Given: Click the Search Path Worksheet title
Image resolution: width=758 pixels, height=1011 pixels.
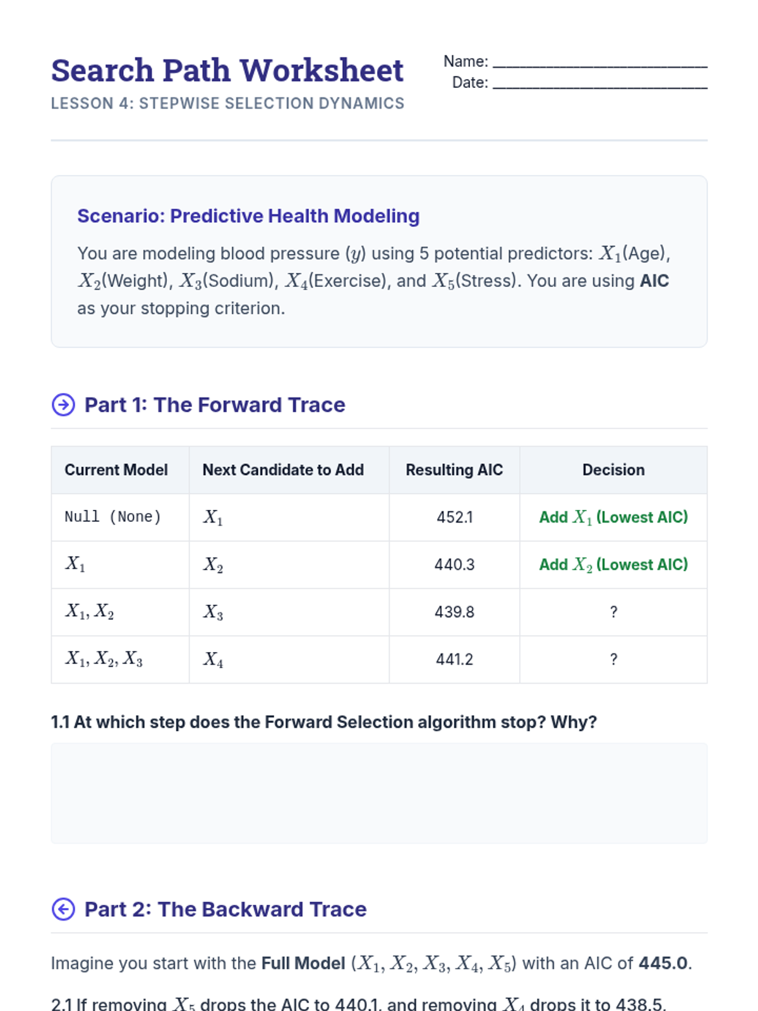Looking at the screenshot, I should (227, 70).
